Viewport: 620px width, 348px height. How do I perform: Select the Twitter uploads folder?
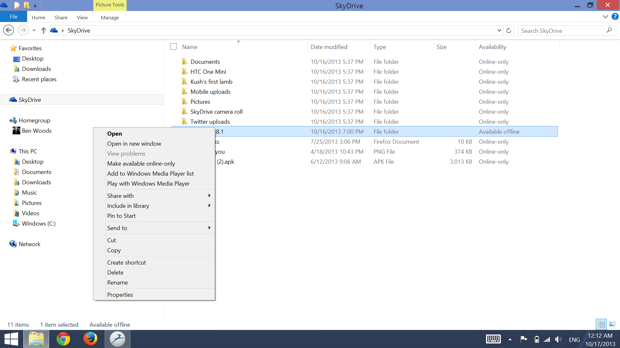coord(210,121)
